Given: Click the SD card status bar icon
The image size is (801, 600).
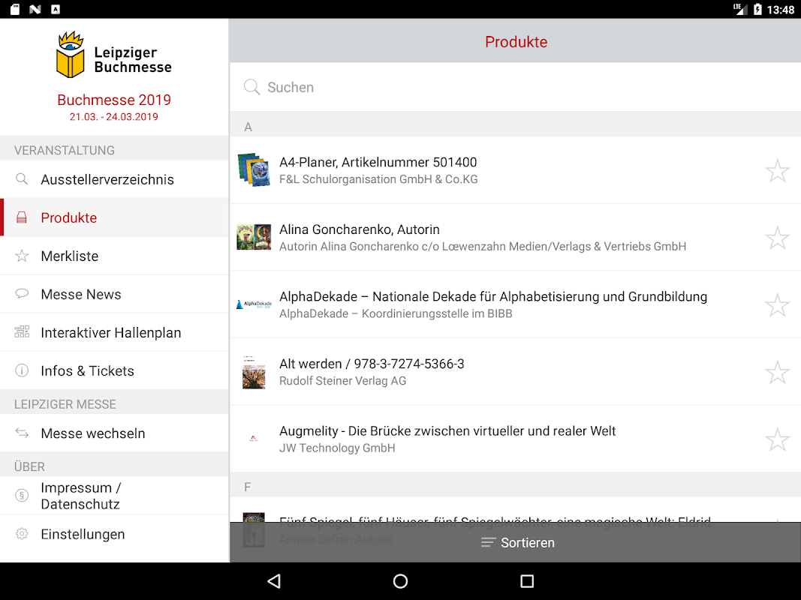Looking at the screenshot, I should pyautogui.click(x=15, y=9).
